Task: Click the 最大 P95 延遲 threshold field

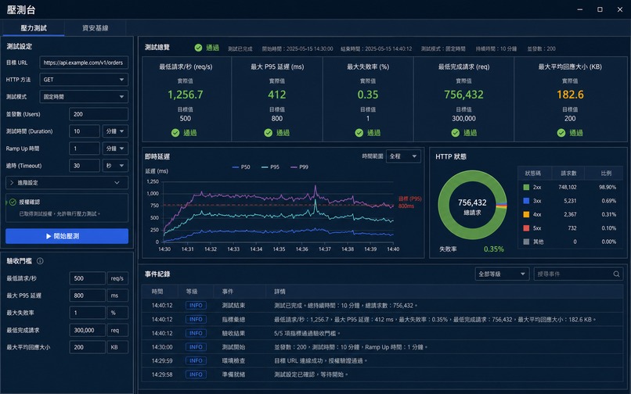Action: coord(88,295)
